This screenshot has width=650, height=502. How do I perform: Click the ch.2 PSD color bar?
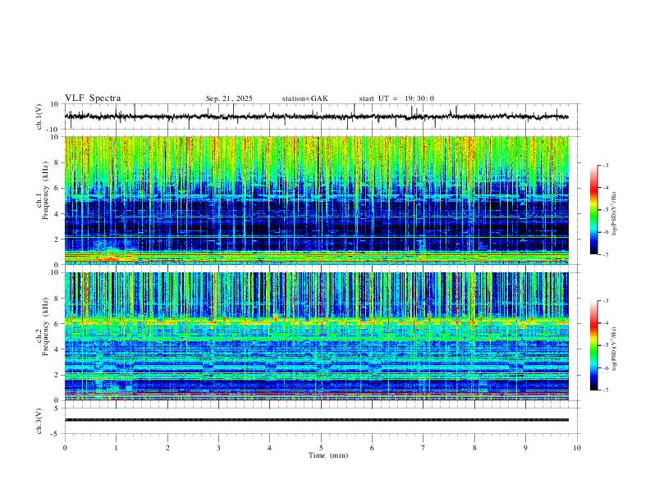[x=593, y=345]
